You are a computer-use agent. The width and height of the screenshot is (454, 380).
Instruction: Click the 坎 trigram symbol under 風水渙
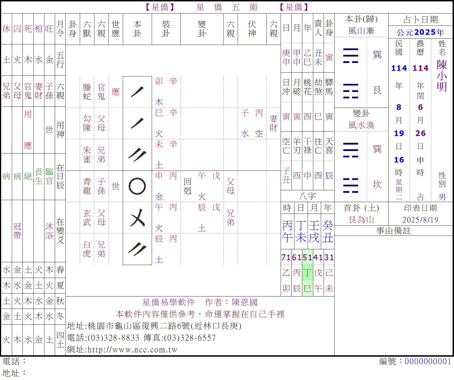tap(351, 185)
